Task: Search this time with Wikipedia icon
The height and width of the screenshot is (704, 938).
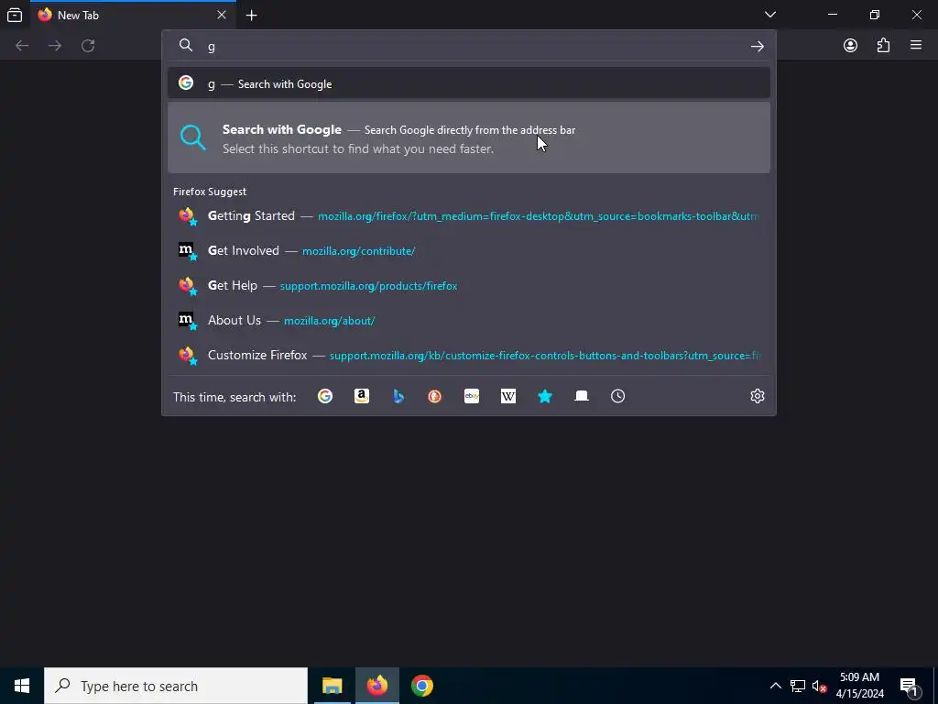Action: (x=508, y=396)
